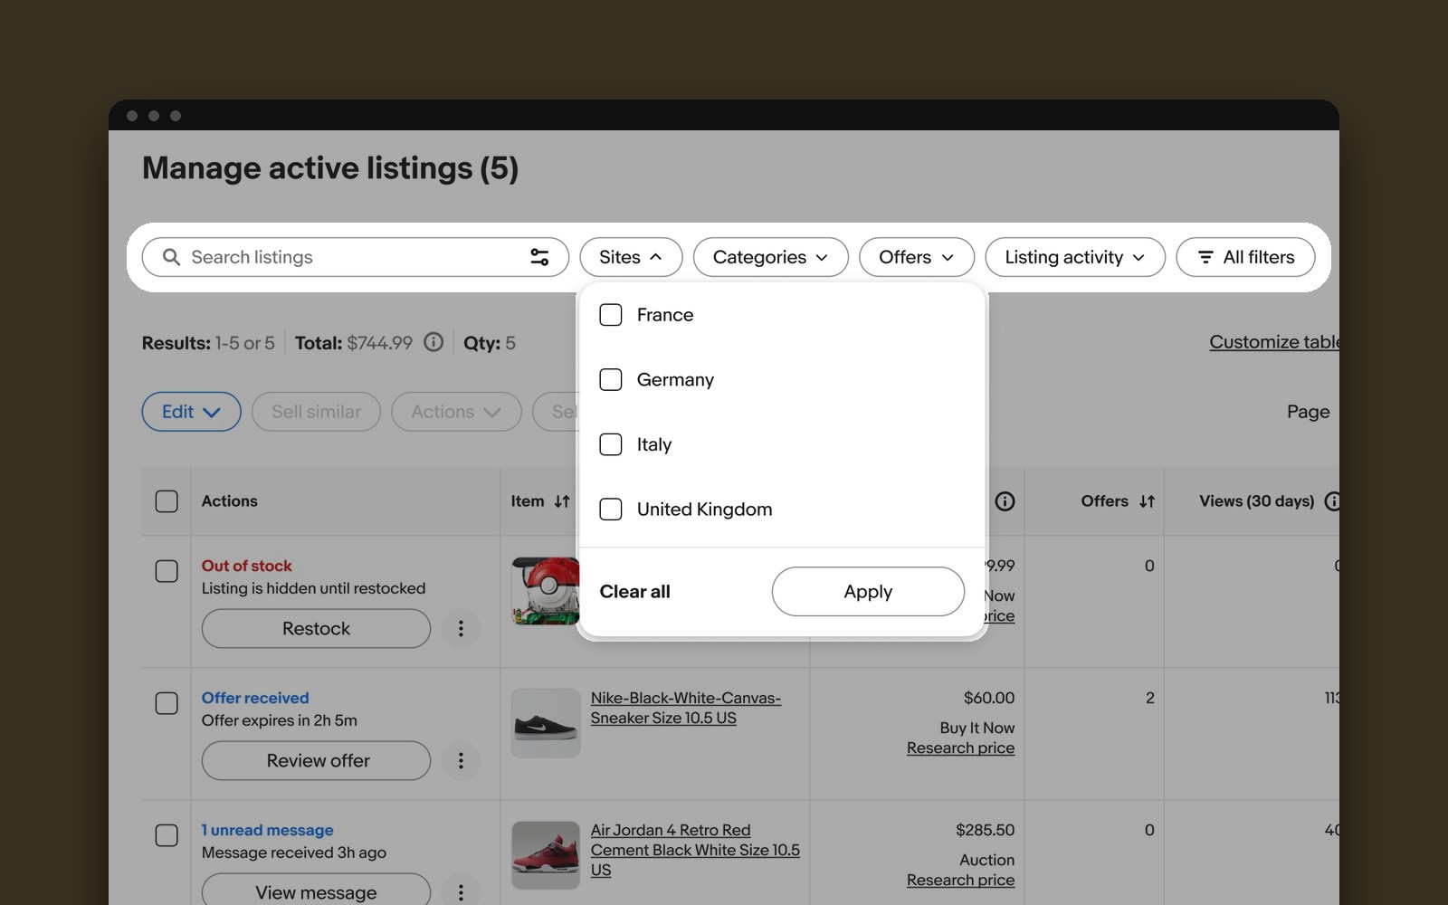Click the View message button

[316, 891]
